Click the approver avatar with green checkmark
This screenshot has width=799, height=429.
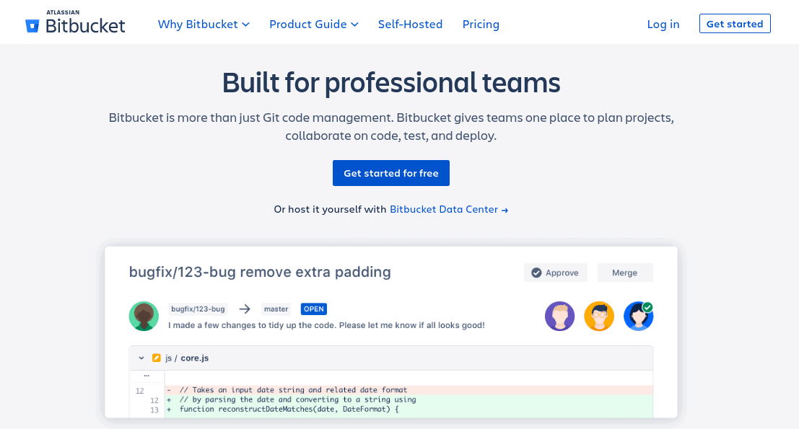(x=638, y=316)
